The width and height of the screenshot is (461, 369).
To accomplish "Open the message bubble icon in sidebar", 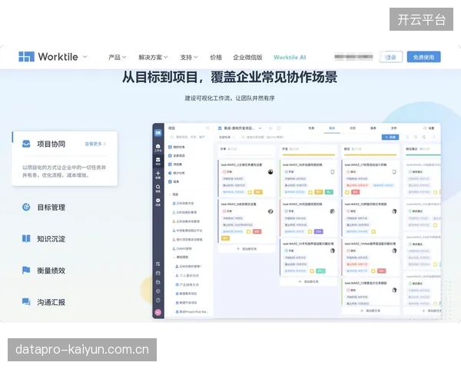I will pyautogui.click(x=158, y=202).
